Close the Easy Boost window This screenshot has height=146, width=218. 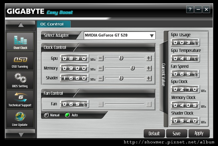pos(206,9)
